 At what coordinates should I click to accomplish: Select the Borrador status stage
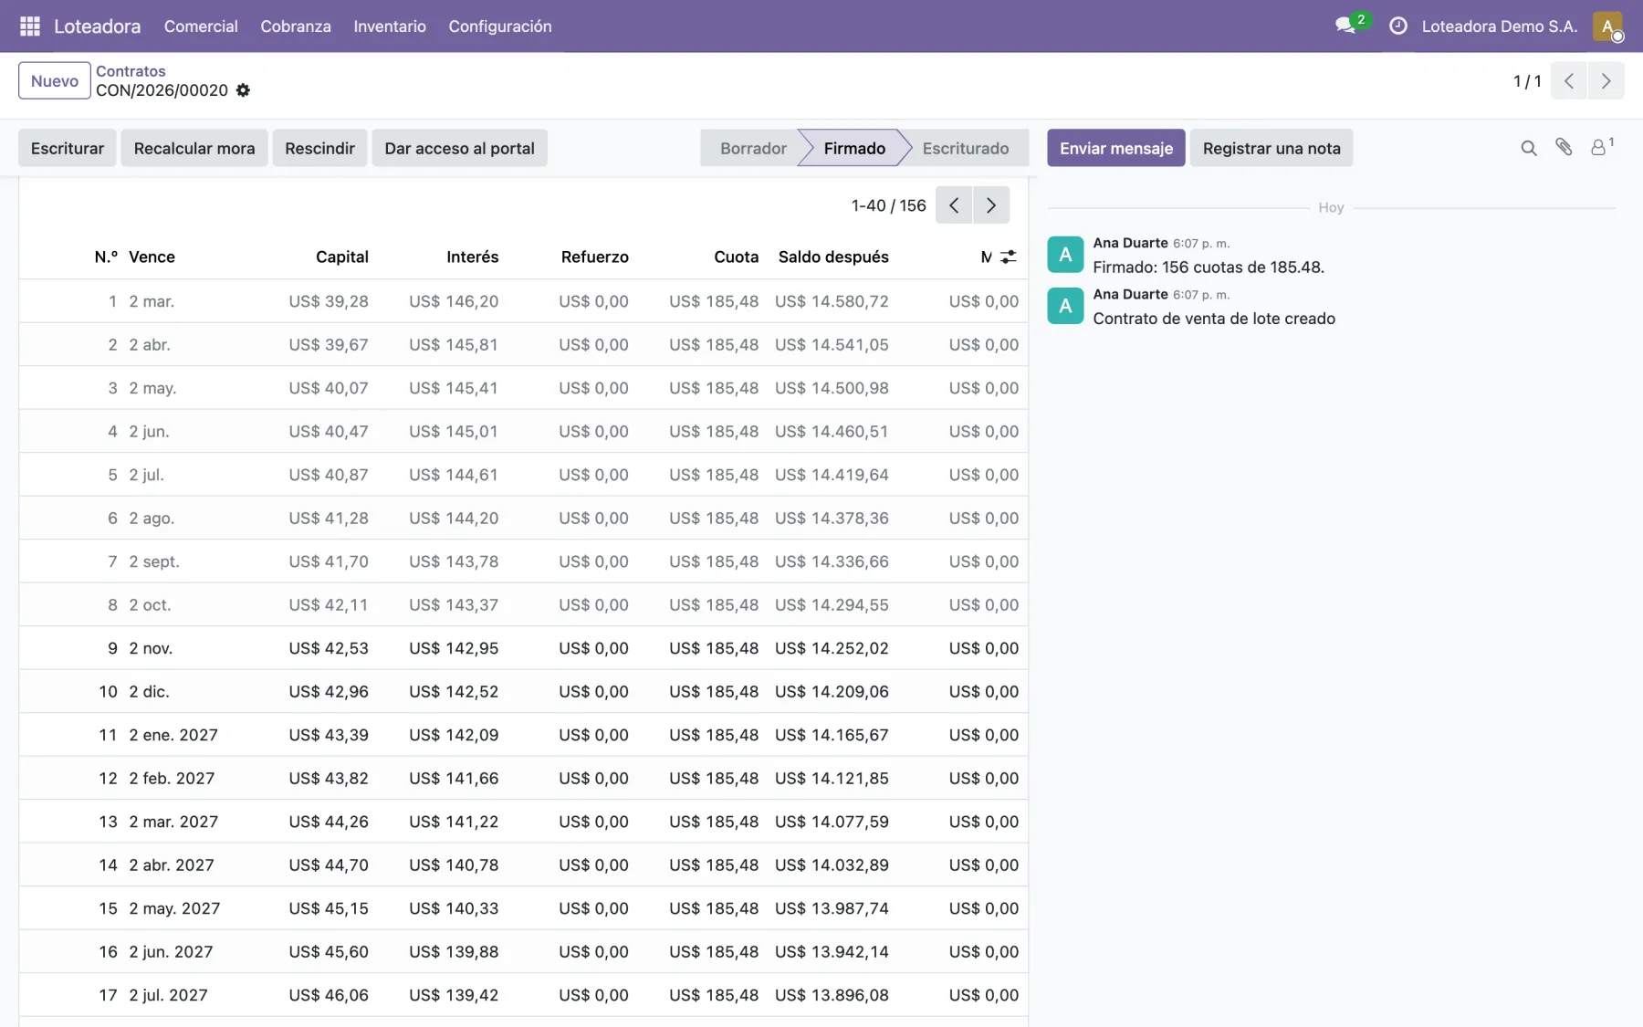point(753,148)
